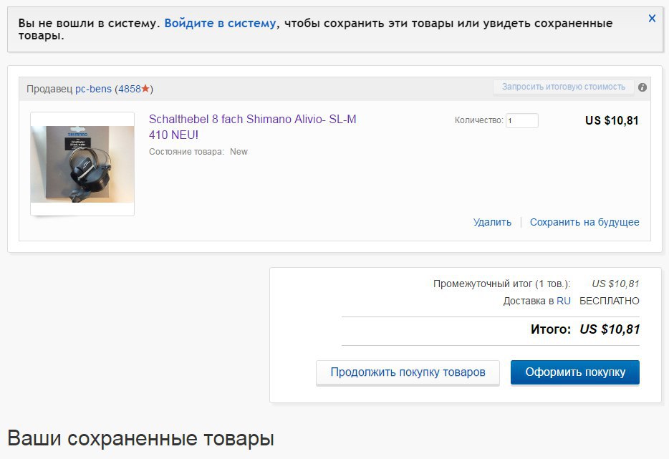Click the red feedback star icon
The height and width of the screenshot is (459, 669).
(x=145, y=89)
